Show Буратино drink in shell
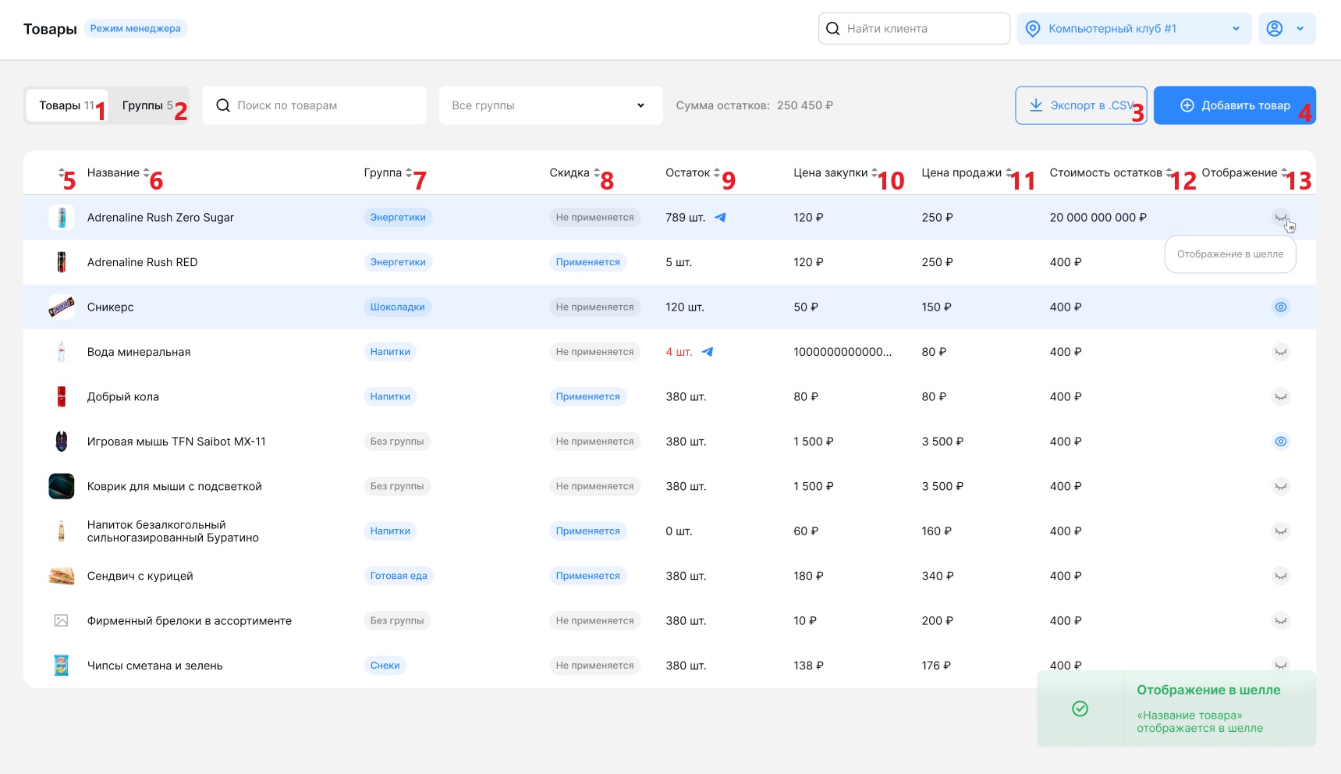1341x774 pixels. pos(1280,531)
